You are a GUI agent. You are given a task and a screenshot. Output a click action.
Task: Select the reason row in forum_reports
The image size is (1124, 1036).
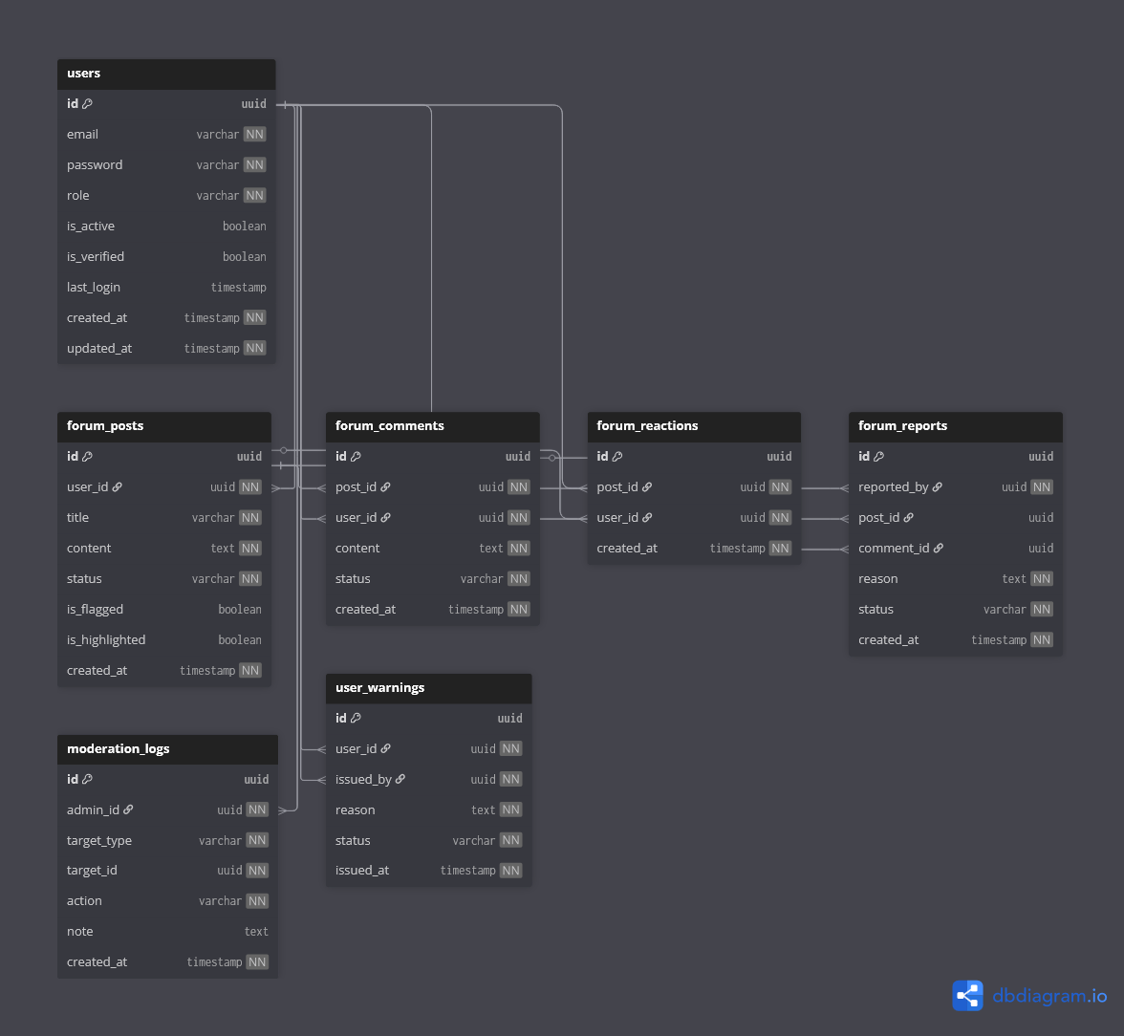[955, 579]
